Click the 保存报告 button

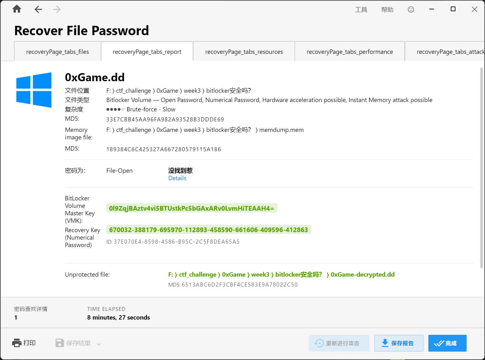click(398, 343)
